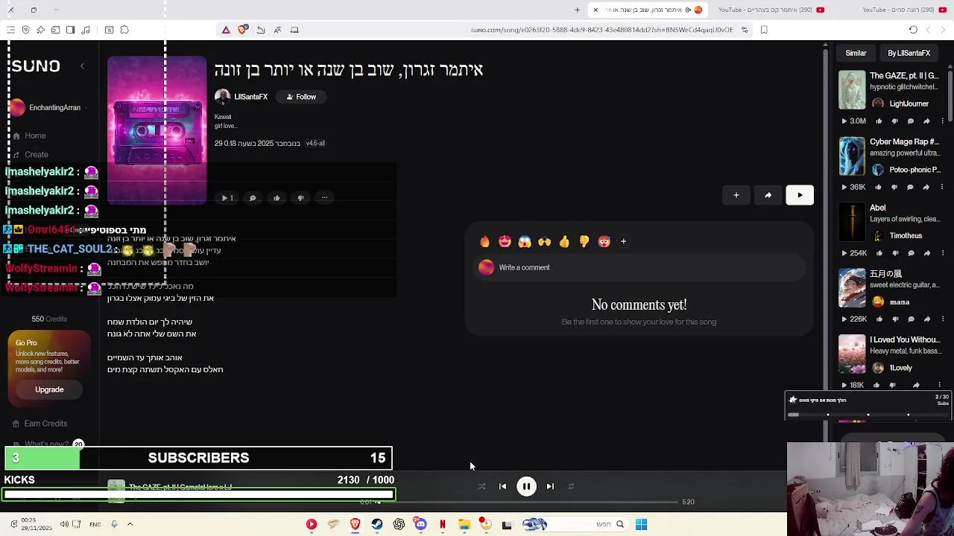The width and height of the screenshot is (954, 536).
Task: Share this song with the arrow icon
Action: (x=768, y=195)
